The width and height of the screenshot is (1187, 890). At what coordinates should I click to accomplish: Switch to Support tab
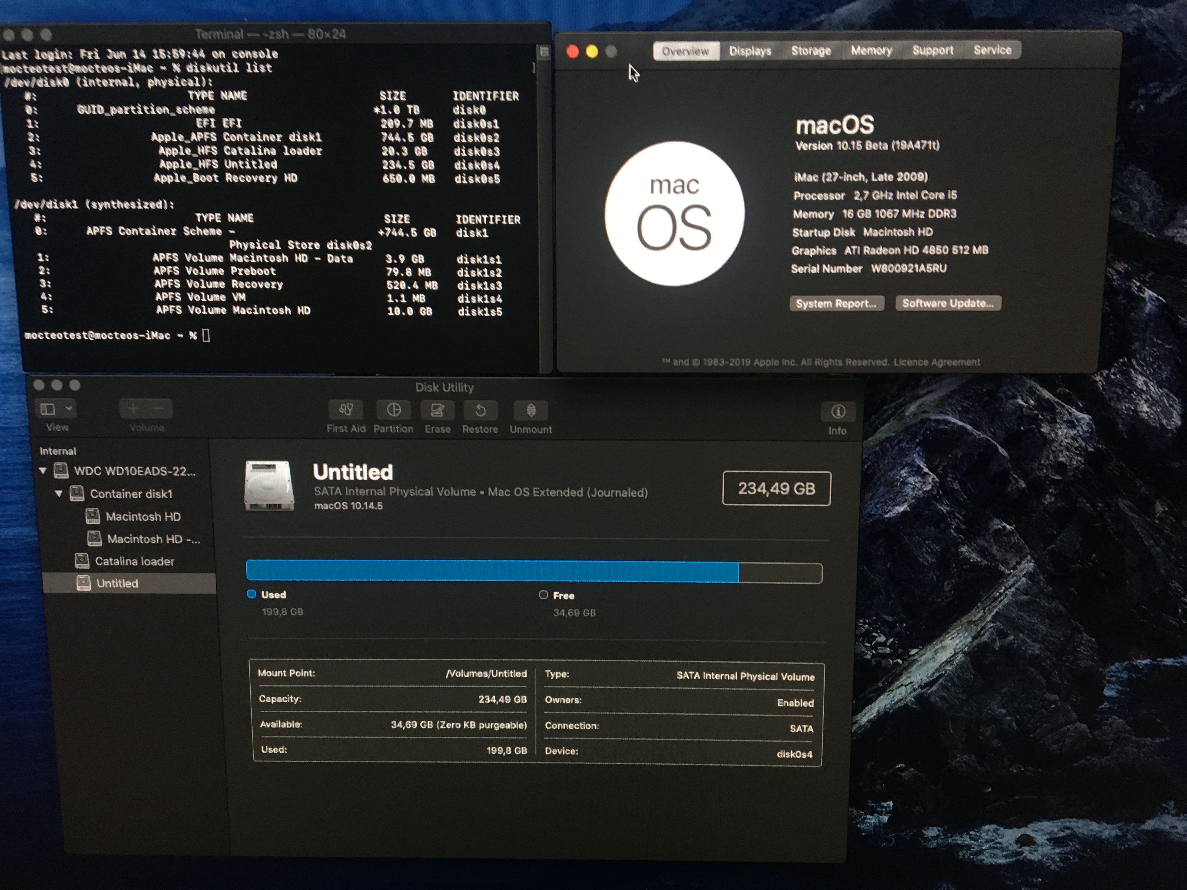[933, 50]
